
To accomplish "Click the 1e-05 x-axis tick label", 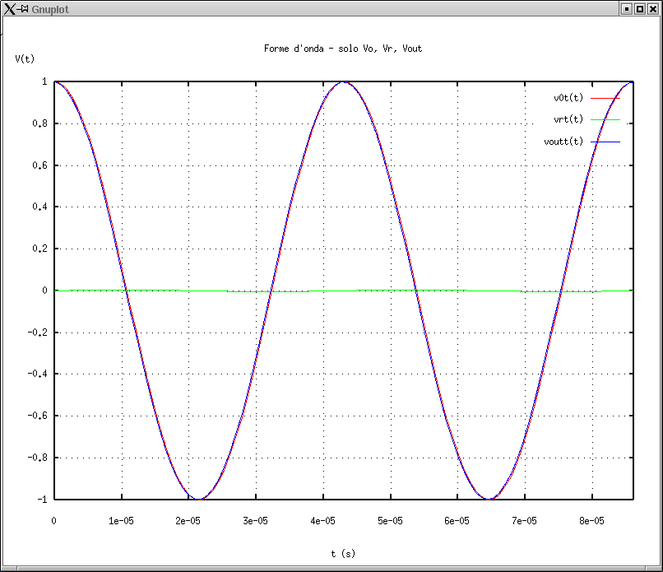I will click(x=121, y=520).
